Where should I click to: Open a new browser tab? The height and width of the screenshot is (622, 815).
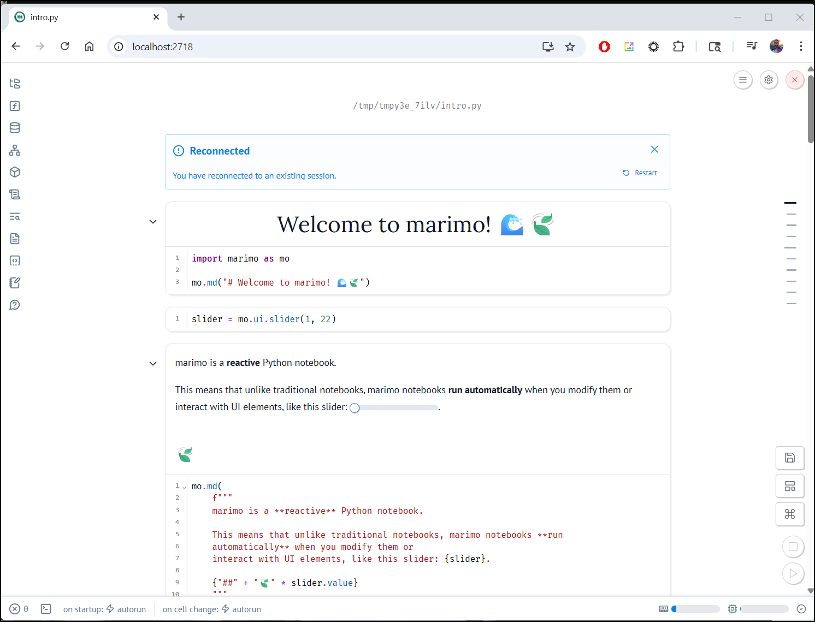pos(181,17)
